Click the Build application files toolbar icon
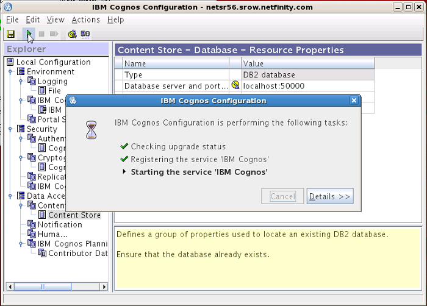Screen dimensions: 427x306 coord(85,34)
